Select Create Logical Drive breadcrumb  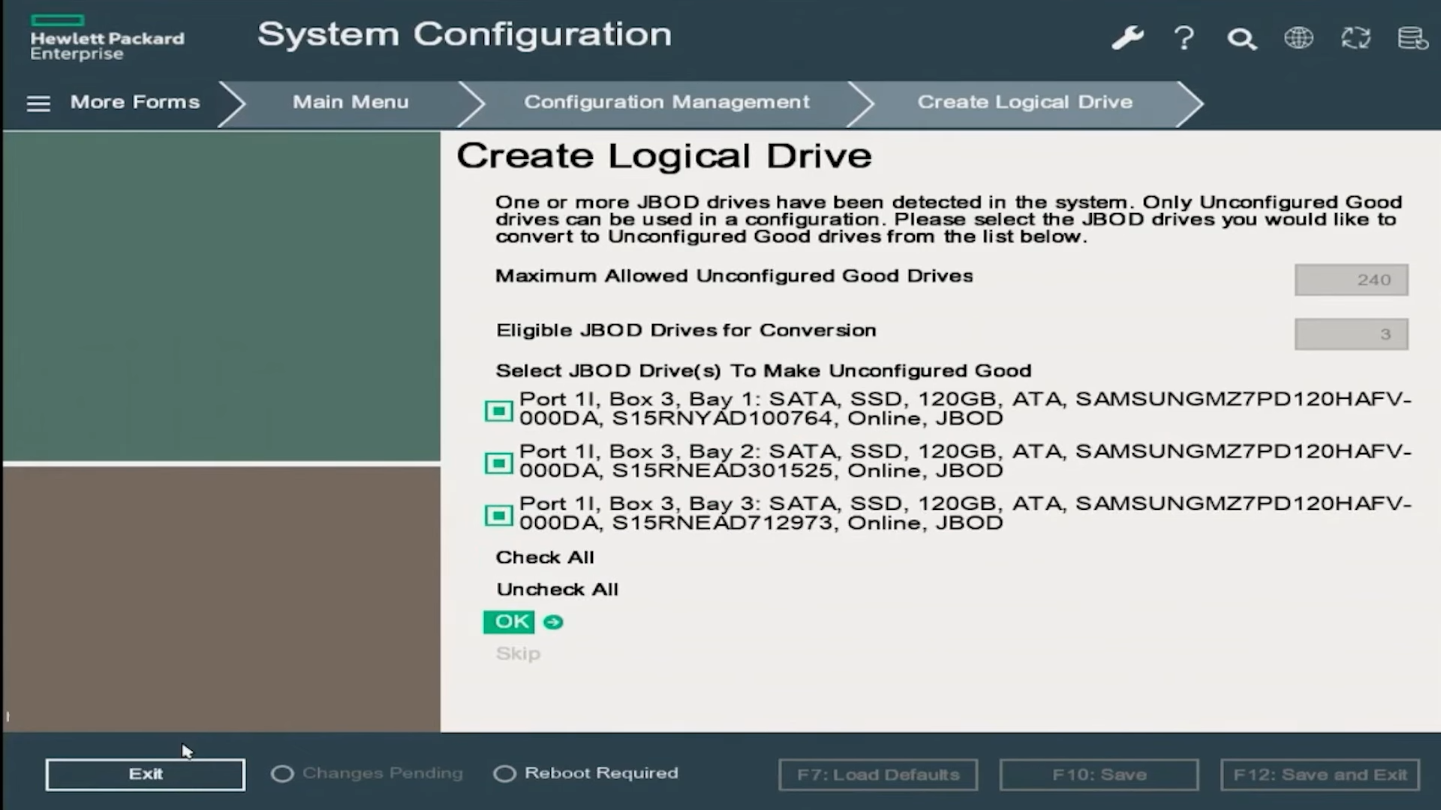point(1024,102)
